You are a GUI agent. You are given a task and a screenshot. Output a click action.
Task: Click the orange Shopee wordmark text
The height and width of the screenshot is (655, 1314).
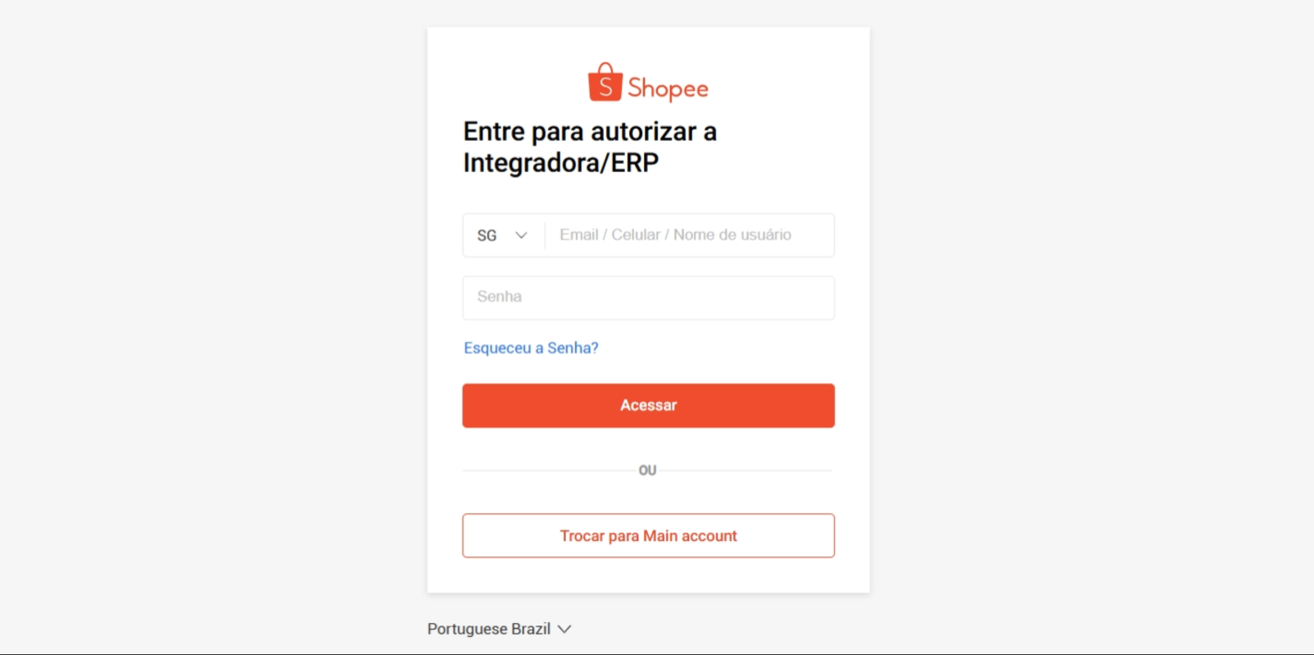pyautogui.click(x=668, y=89)
